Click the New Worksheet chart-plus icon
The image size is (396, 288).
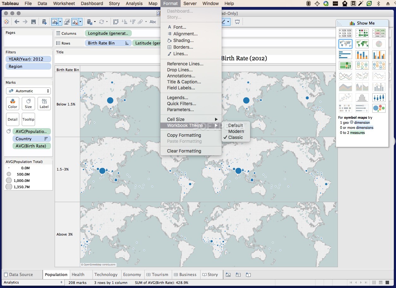(55, 22)
